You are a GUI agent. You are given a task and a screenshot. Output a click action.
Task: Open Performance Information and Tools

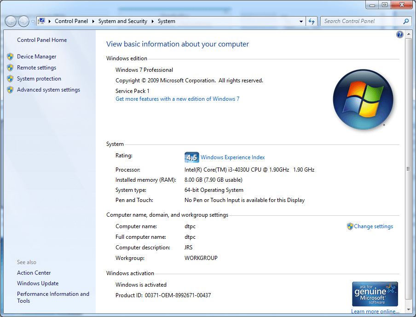point(53,297)
